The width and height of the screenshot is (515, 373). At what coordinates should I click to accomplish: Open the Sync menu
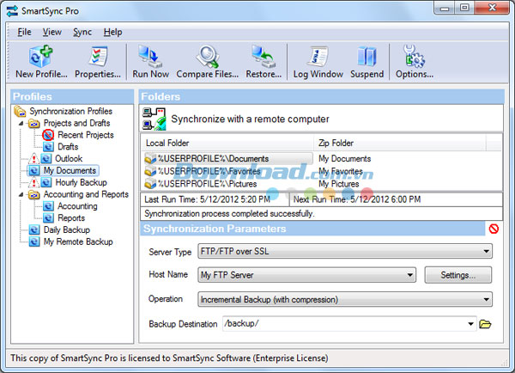[82, 32]
